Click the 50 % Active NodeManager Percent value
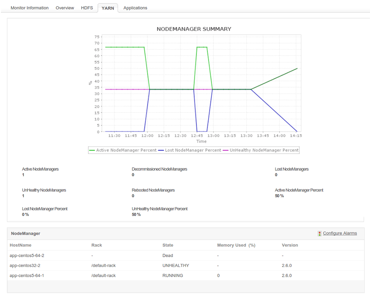 pyautogui.click(x=279, y=196)
